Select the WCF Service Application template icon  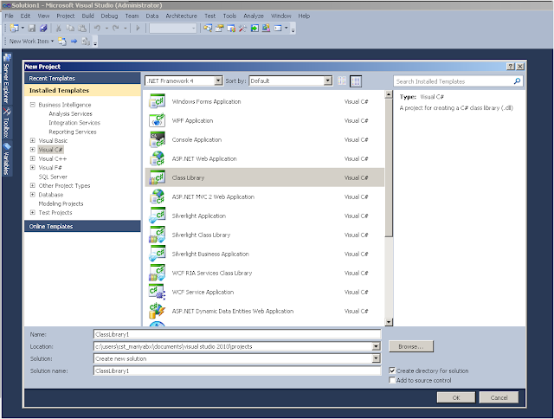tap(158, 292)
